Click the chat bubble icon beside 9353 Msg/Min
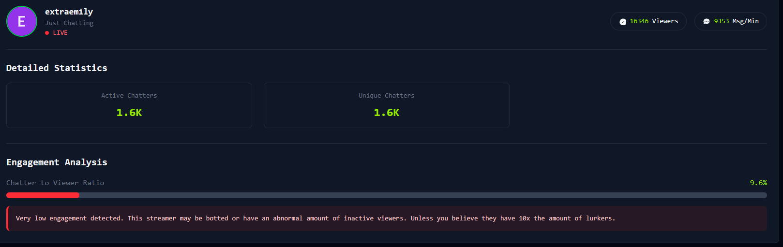The width and height of the screenshot is (783, 247). coord(707,22)
